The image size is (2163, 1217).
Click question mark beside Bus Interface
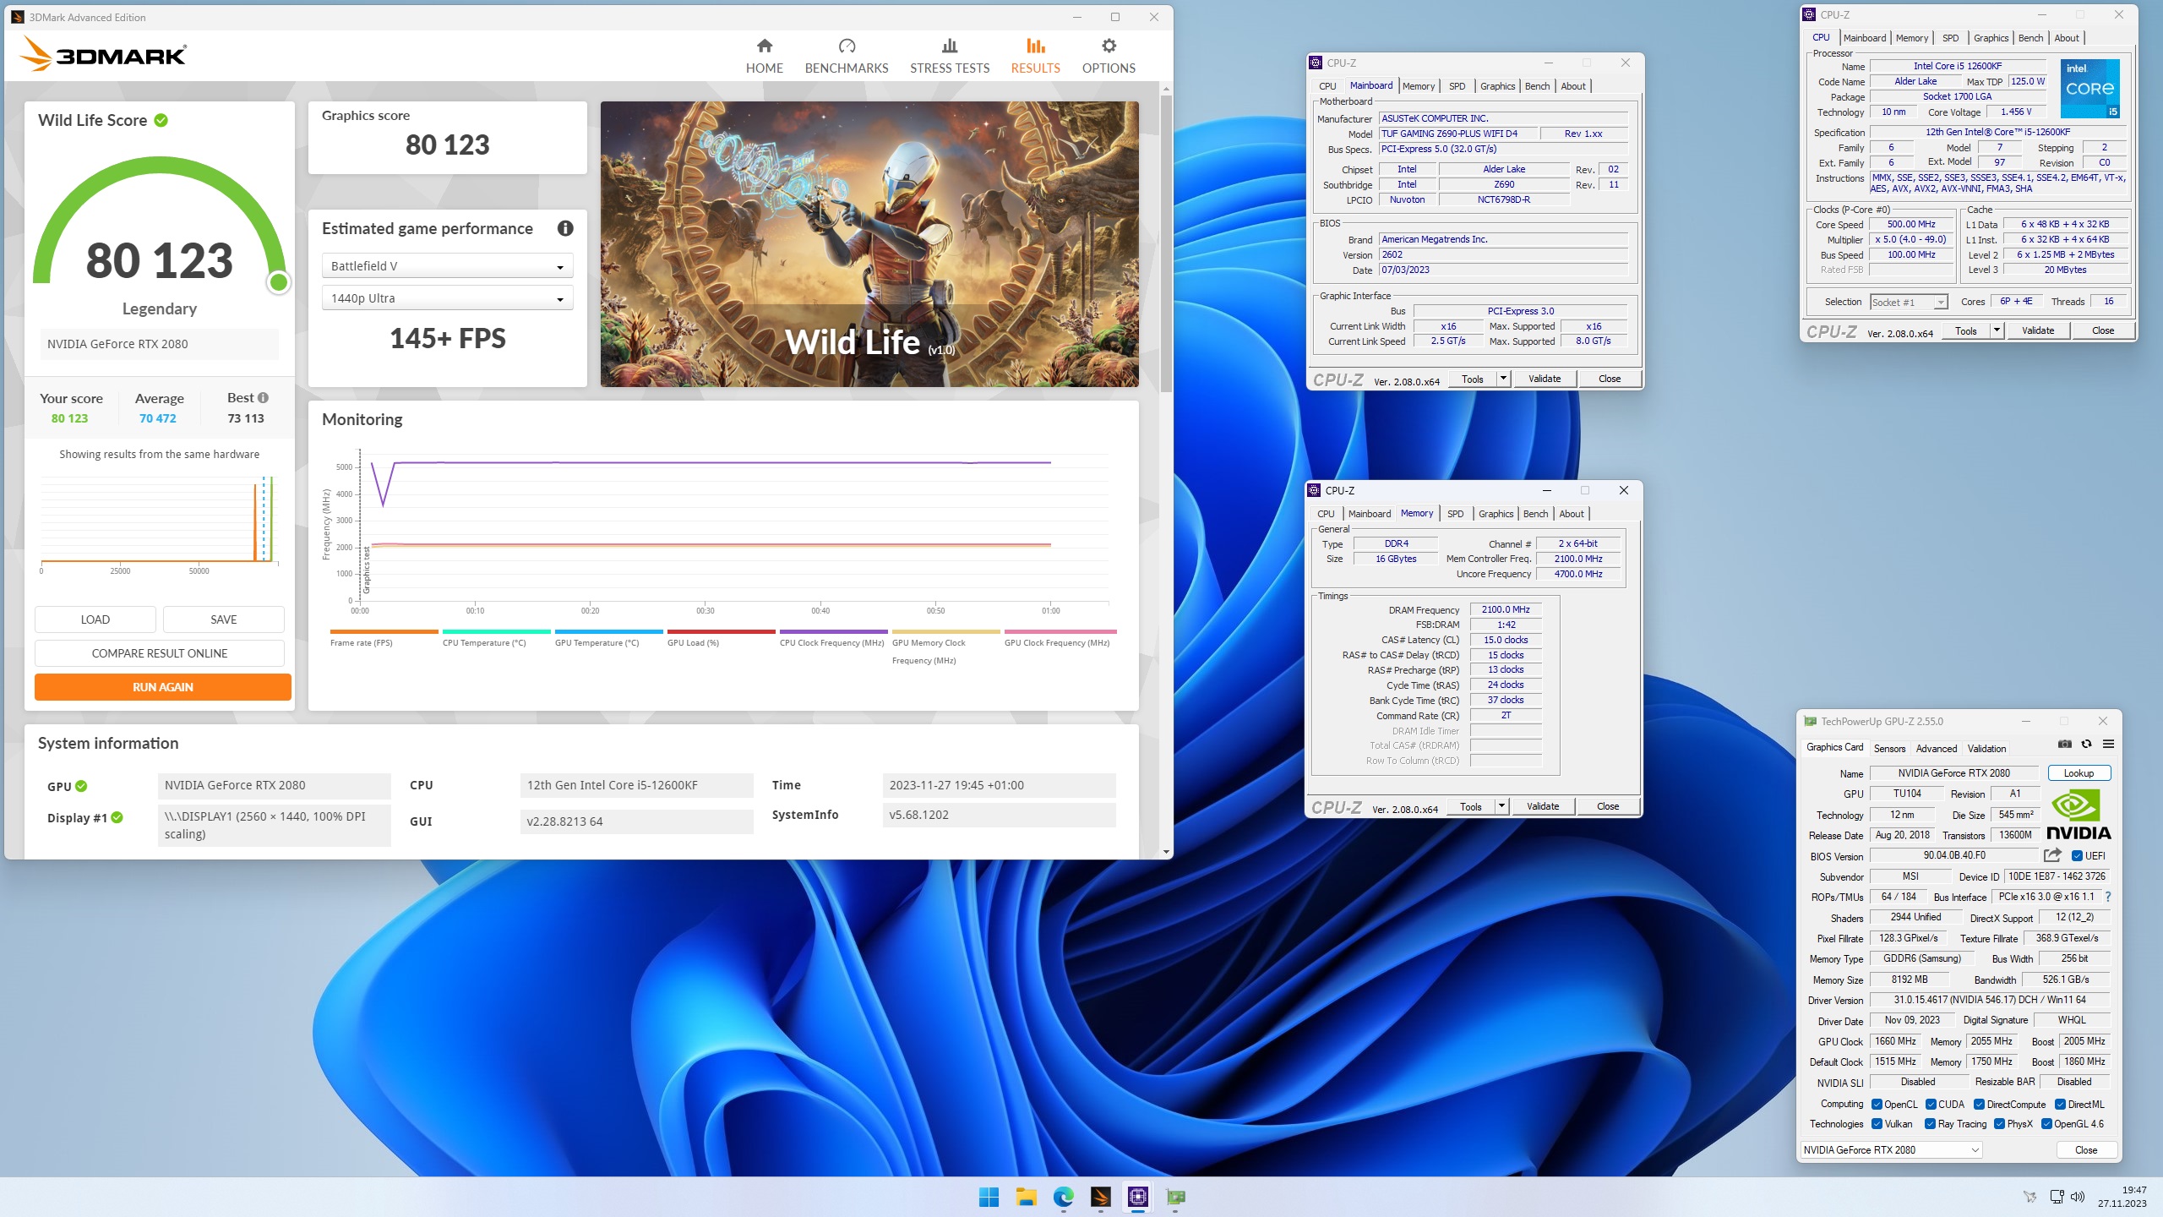pyautogui.click(x=2107, y=897)
